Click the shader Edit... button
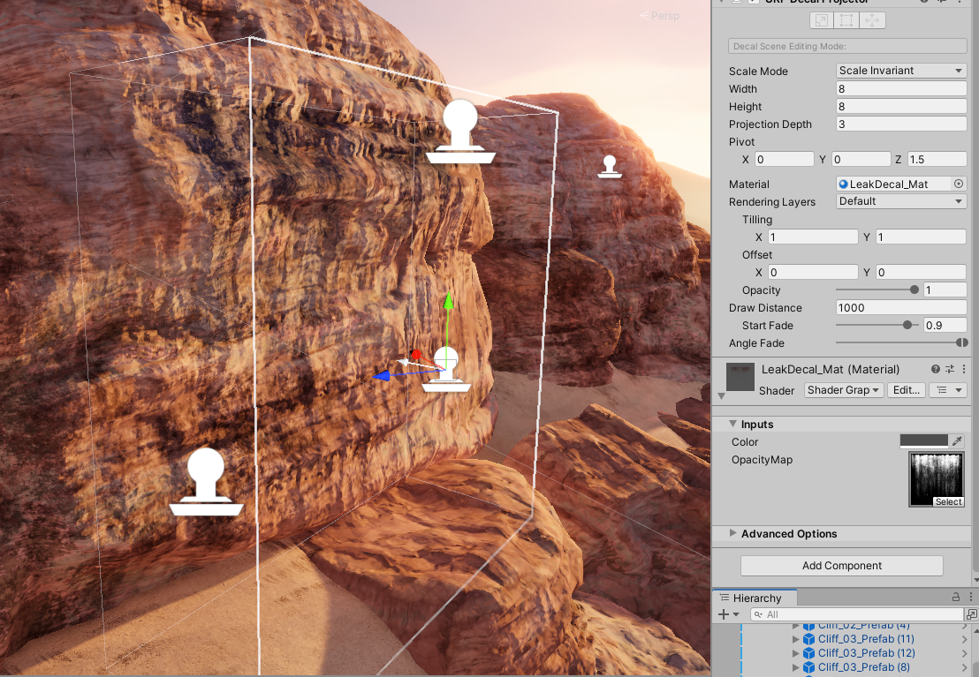 coord(906,390)
